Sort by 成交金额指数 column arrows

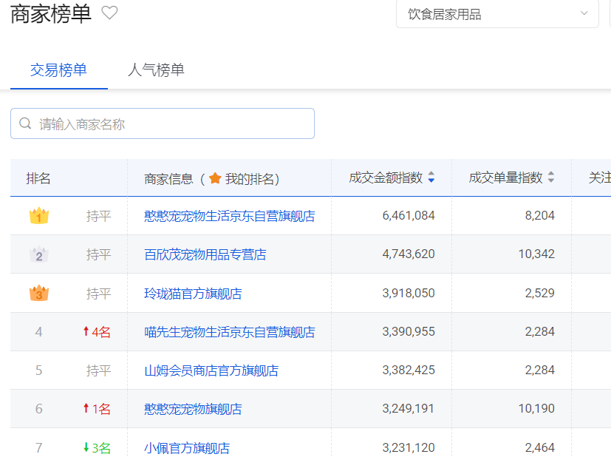431,177
